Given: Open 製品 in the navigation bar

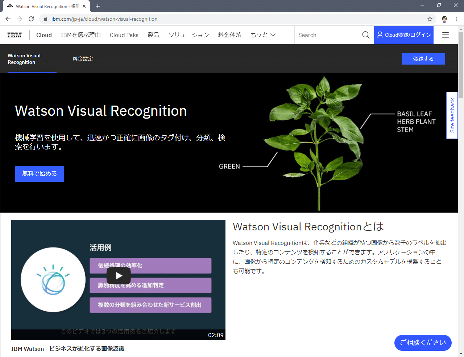Looking at the screenshot, I should click(x=153, y=35).
